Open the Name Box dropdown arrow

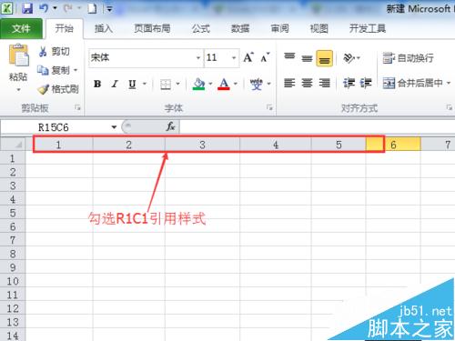point(114,127)
